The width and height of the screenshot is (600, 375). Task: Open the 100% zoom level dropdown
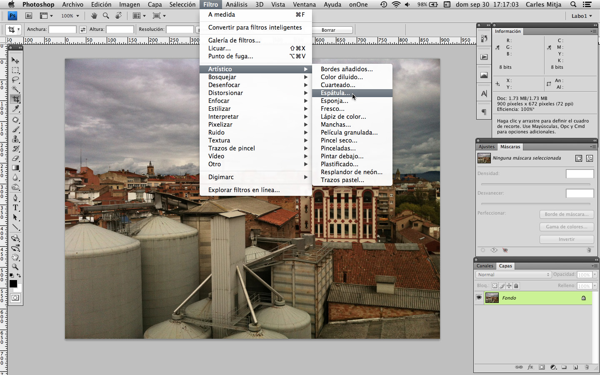coord(70,16)
